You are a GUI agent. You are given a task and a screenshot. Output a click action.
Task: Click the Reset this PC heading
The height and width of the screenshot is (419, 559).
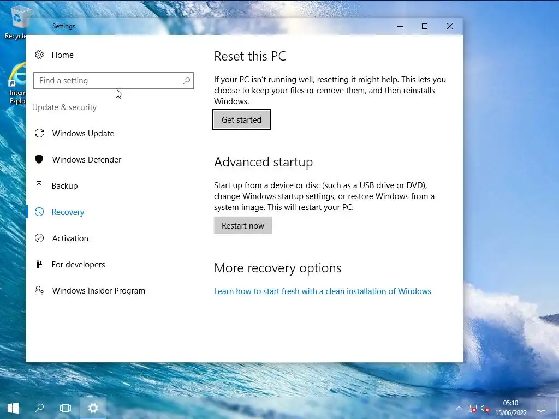pos(250,56)
